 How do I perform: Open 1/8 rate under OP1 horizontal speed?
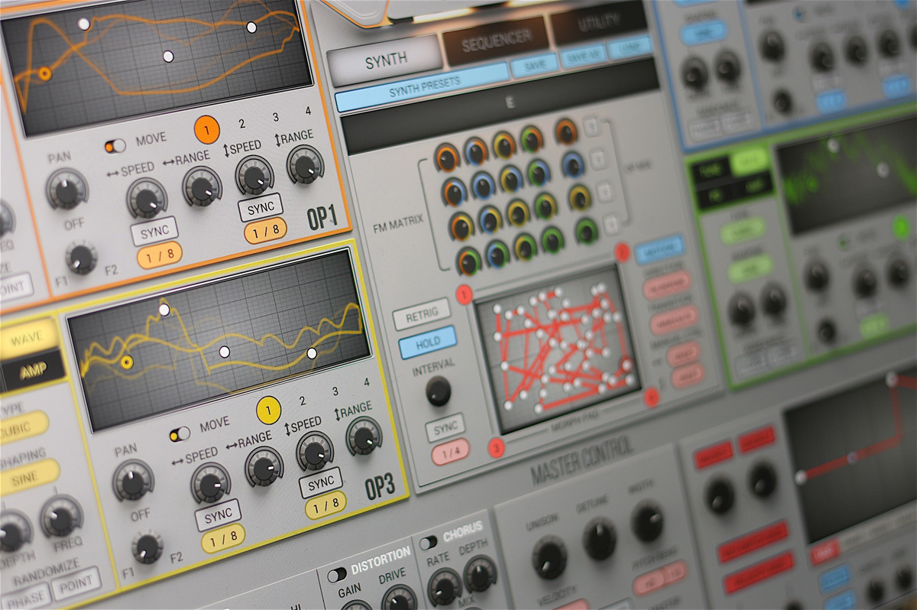point(159,256)
